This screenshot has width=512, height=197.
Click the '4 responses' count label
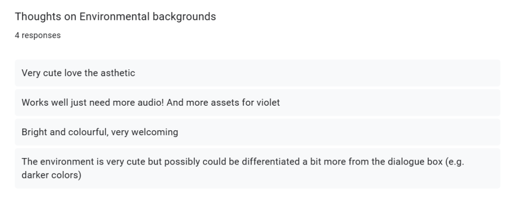pyautogui.click(x=37, y=35)
